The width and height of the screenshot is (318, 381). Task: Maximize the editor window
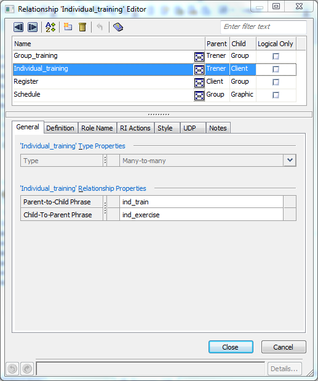pos(276,6)
